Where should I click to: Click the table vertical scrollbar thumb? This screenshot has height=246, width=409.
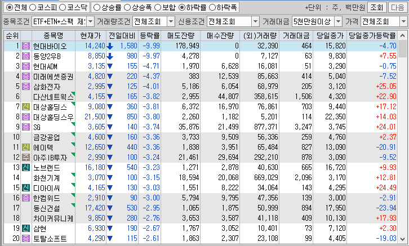tap(402, 48)
